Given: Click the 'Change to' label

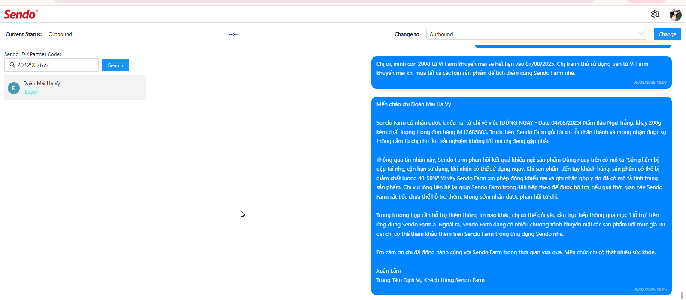Looking at the screenshot, I should click(x=407, y=34).
